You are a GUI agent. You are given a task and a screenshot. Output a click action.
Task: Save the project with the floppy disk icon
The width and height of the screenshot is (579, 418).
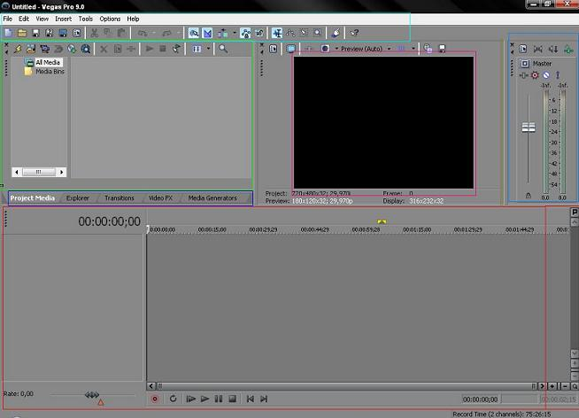tap(35, 33)
